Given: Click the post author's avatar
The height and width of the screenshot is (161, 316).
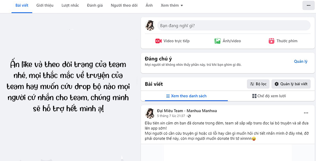Looking at the screenshot, I should pos(150,113).
